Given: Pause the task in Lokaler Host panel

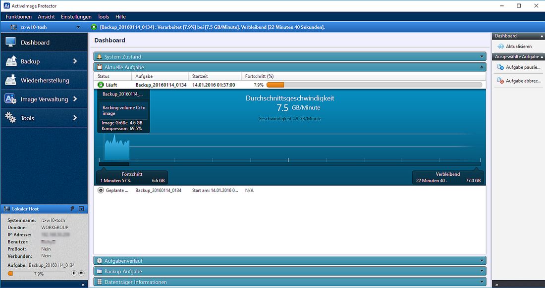Looking at the screenshot, I should pos(74,274).
